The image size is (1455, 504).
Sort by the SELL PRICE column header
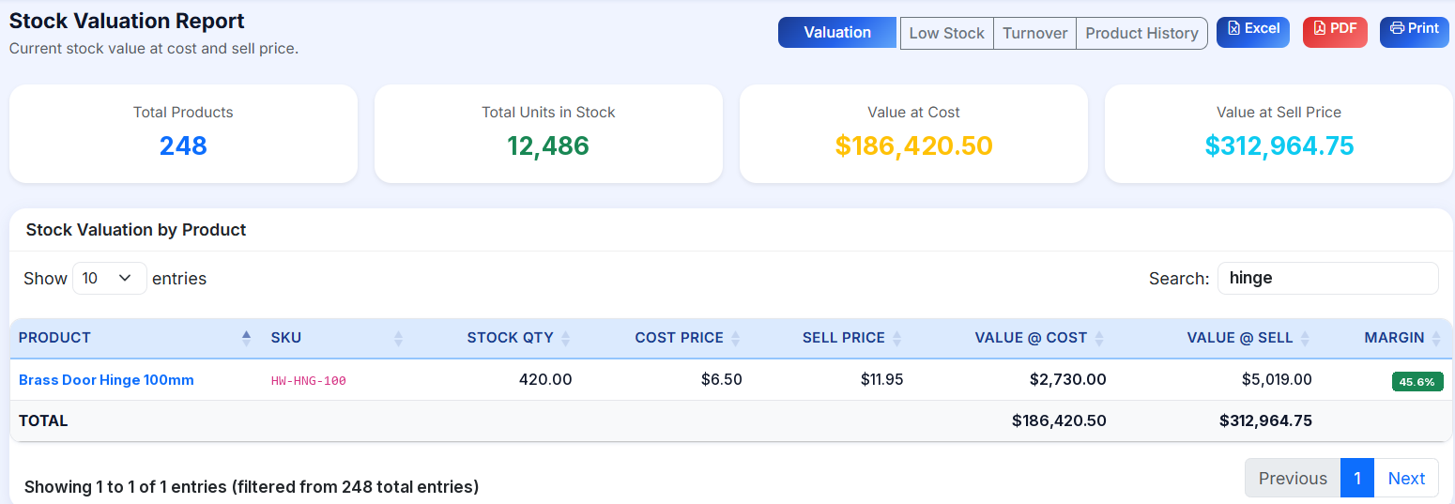click(x=832, y=338)
